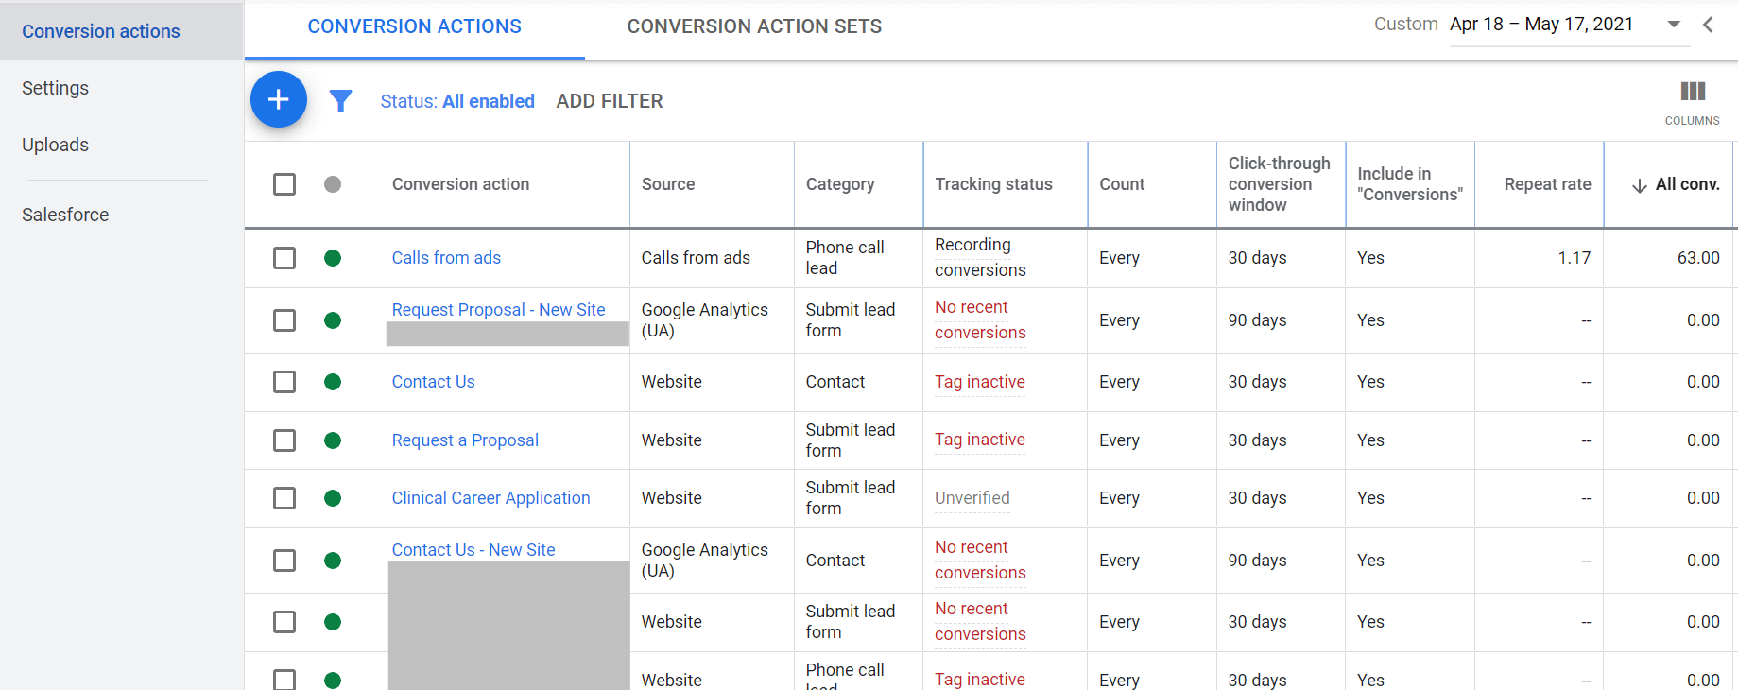1738x690 pixels.
Task: Check the Calls from ads row checkbox
Action: coord(284,258)
